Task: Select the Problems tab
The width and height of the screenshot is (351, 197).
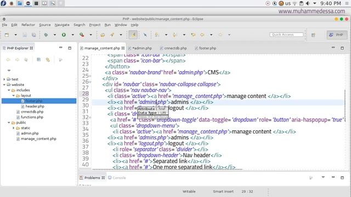Action: (x=92, y=178)
